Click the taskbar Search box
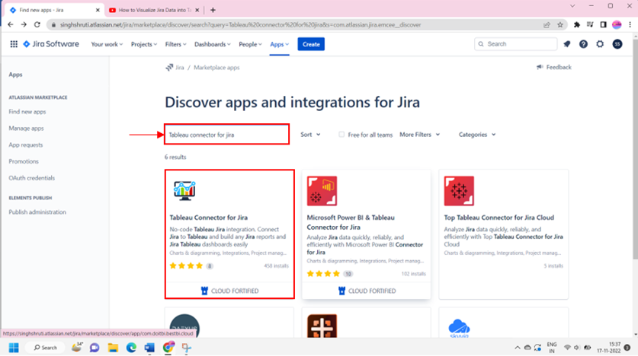 43,348
